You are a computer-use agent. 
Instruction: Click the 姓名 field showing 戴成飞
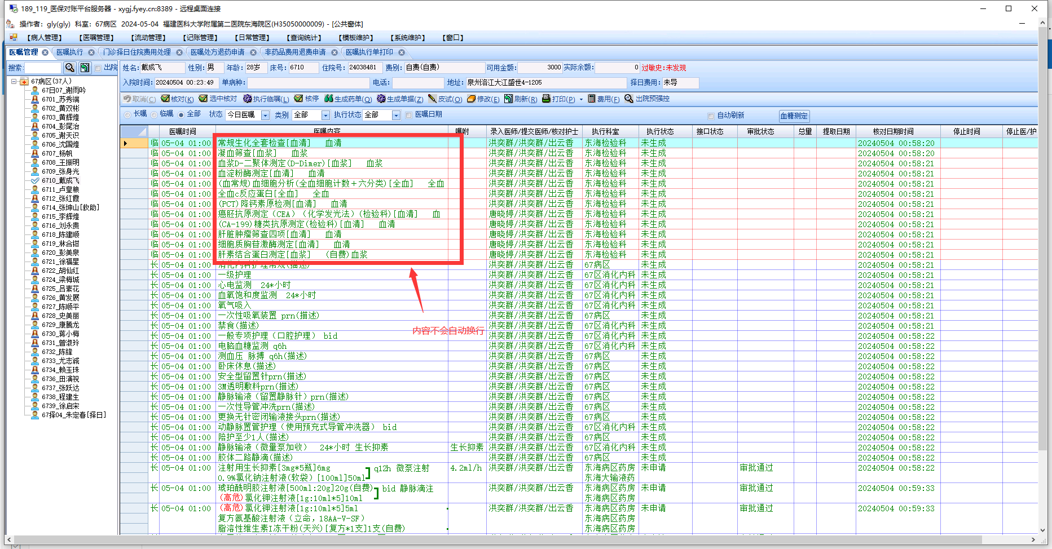pos(162,68)
